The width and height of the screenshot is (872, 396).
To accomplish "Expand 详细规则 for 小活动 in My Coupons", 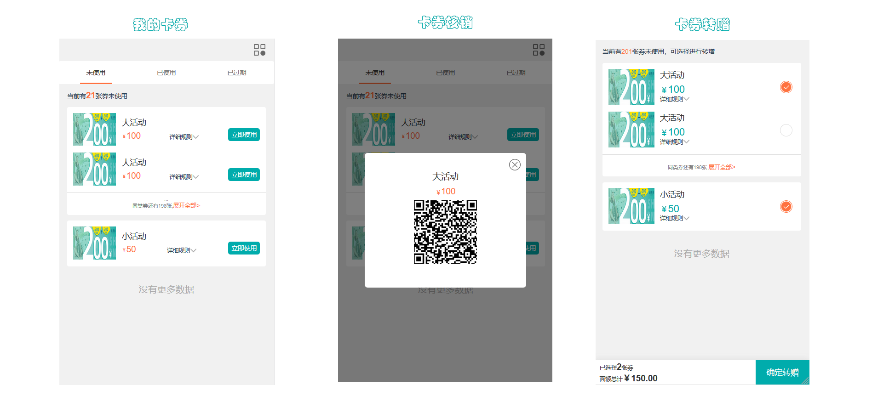I will pos(181,250).
